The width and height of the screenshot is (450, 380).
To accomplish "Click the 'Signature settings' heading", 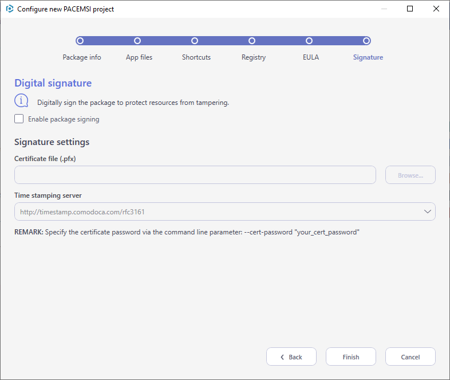I will click(x=52, y=142).
